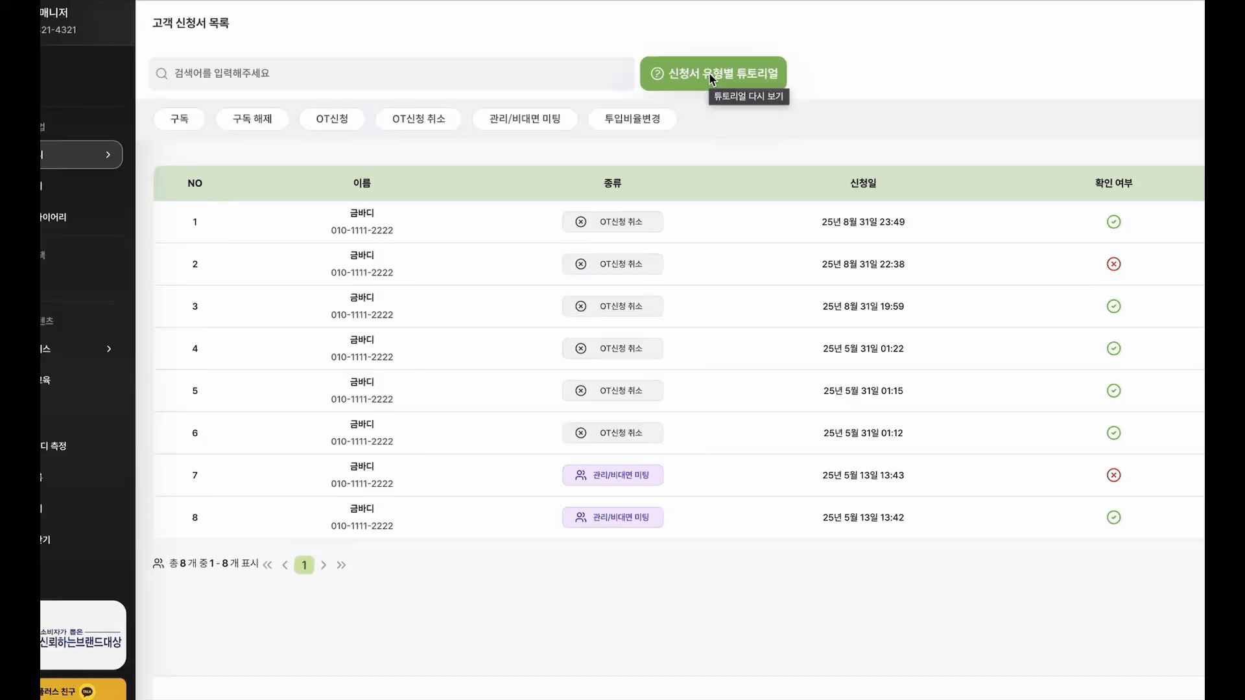This screenshot has width=1245, height=700.
Task: Select the 관리/비대면 미팅 filter tab
Action: (525, 119)
